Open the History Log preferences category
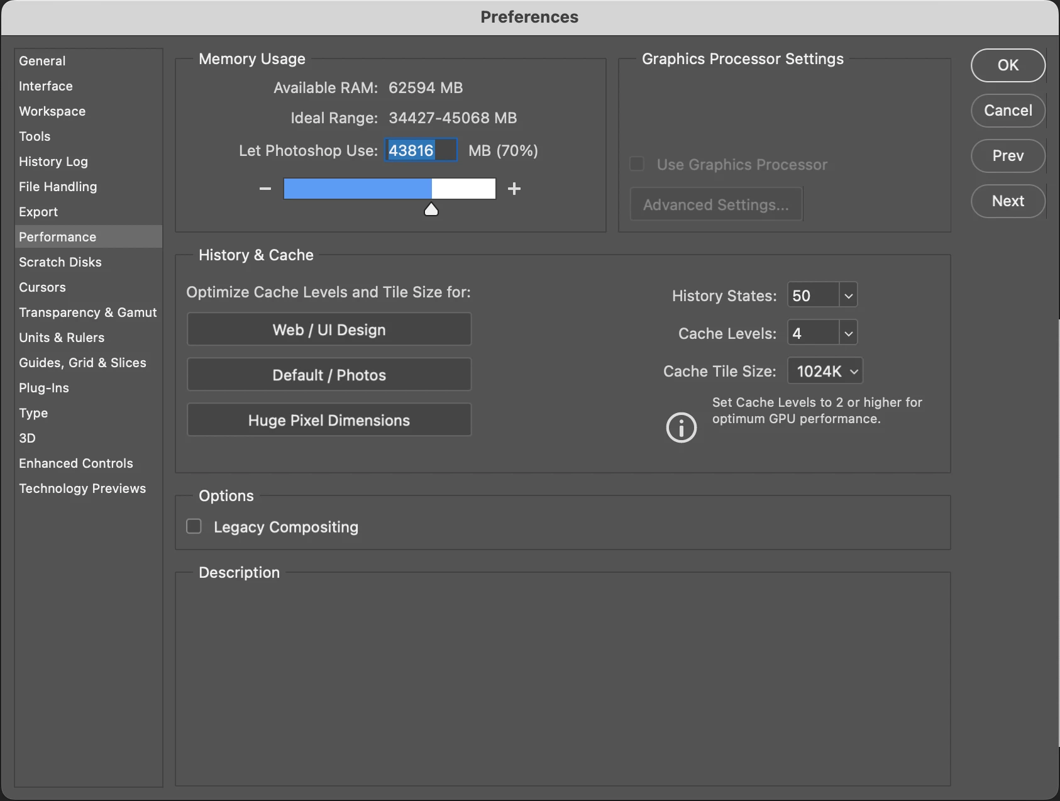 (88, 162)
